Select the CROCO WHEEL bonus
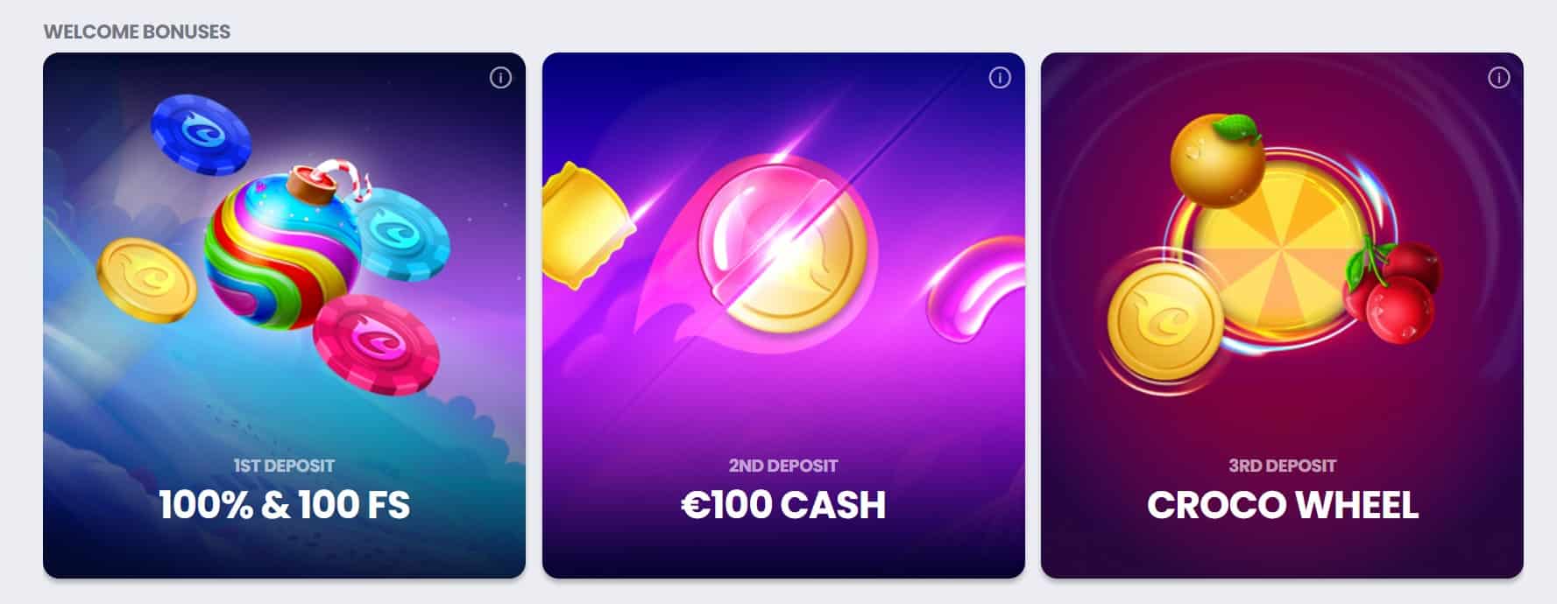Viewport: 1557px width, 604px height. pyautogui.click(x=1283, y=505)
